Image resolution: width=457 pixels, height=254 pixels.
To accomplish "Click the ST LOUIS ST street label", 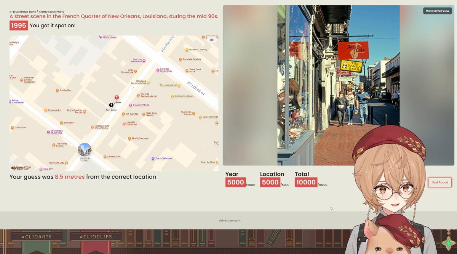I will [x=196, y=88].
